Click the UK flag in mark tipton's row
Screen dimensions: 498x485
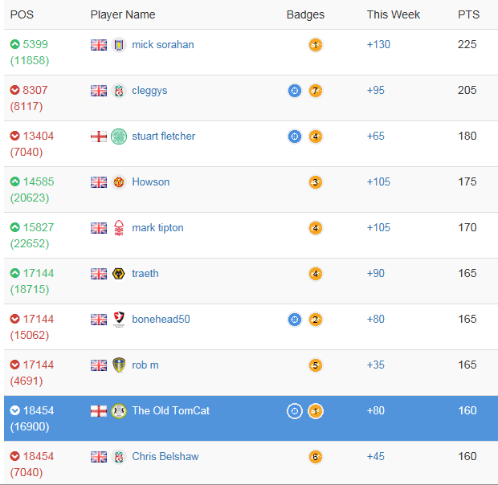click(x=99, y=228)
